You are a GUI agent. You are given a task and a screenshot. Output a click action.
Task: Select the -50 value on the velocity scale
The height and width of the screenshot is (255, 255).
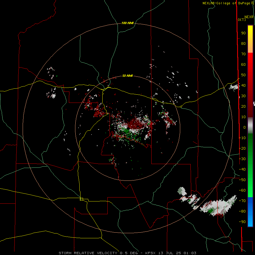(x=242, y=180)
